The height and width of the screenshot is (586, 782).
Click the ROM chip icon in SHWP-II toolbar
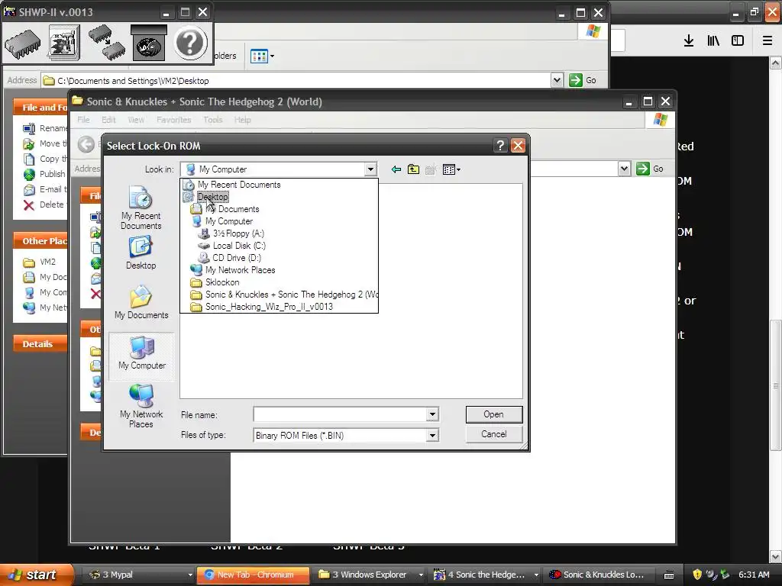22,43
